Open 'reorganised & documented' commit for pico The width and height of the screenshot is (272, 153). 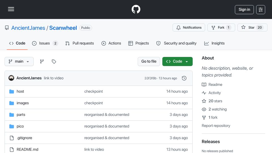107,126
